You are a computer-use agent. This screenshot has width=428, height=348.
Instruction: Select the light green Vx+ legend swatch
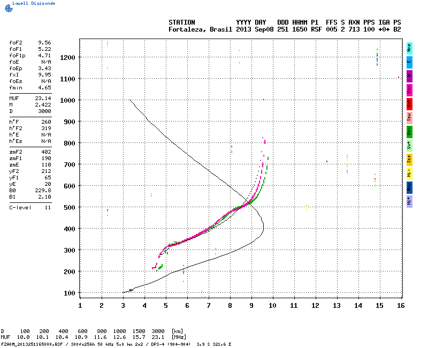(409, 145)
